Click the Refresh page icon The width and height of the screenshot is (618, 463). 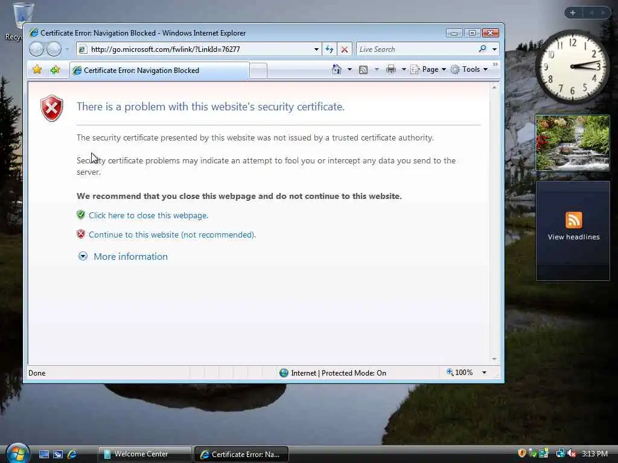tap(330, 49)
